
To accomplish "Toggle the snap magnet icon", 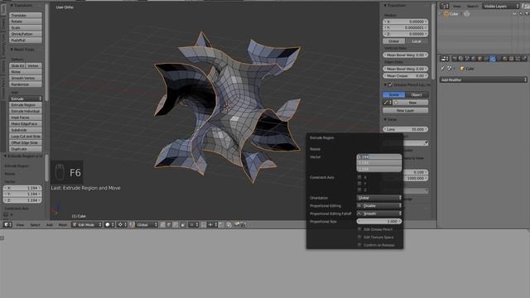I will tap(204, 224).
